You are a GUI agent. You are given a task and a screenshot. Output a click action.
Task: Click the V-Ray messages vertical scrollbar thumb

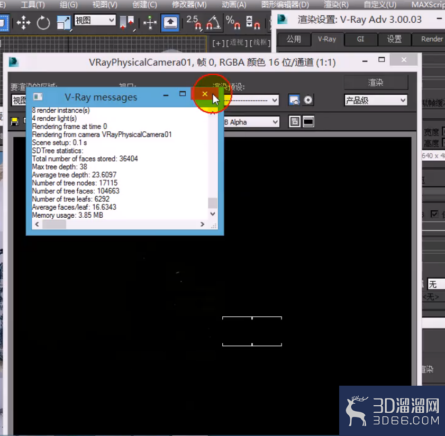(213, 203)
